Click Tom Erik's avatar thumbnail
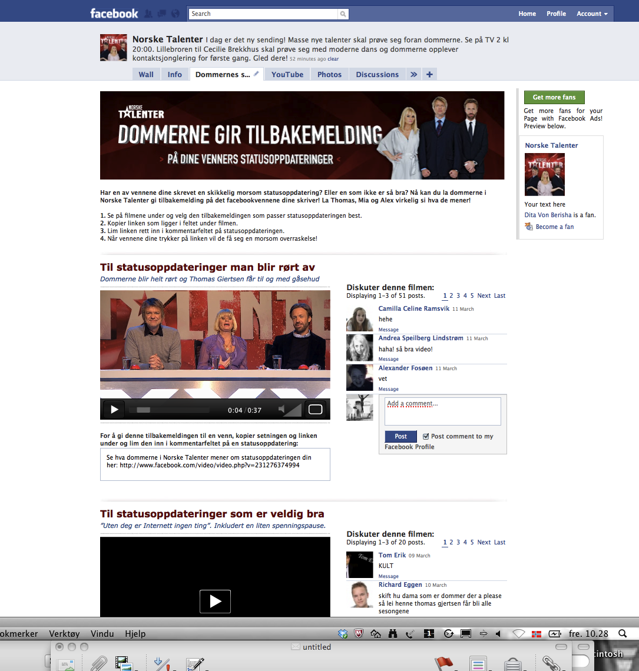639x671 pixels. [x=360, y=565]
